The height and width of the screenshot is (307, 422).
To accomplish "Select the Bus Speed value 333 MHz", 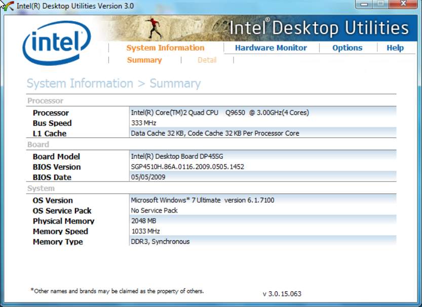I will 144,123.
